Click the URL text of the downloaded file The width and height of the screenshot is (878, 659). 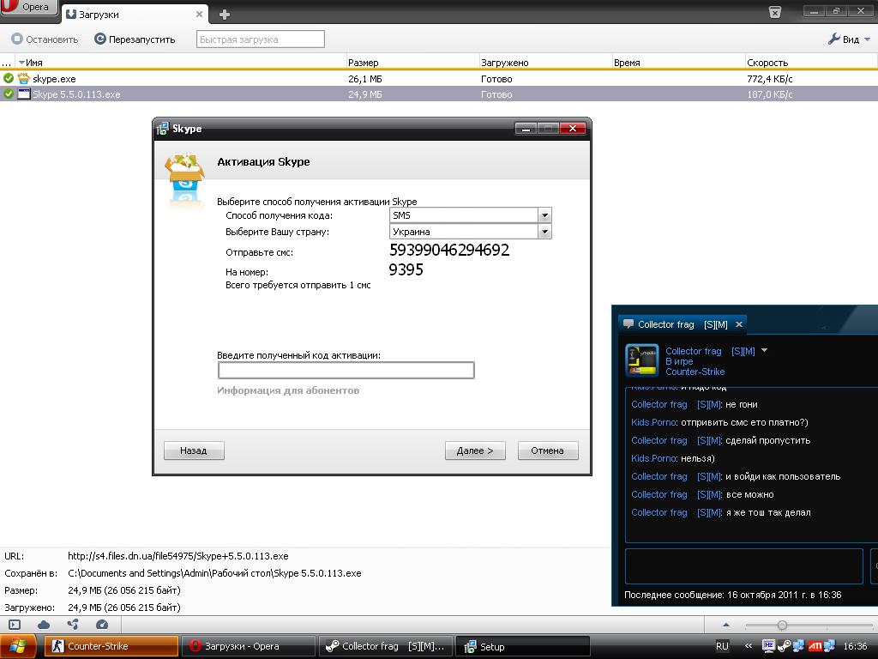pos(178,556)
